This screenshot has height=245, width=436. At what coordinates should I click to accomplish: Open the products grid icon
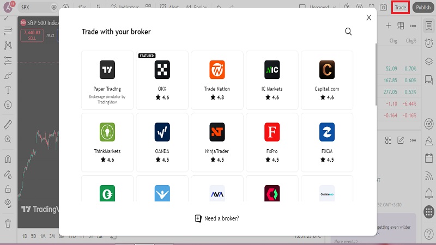[x=429, y=212]
